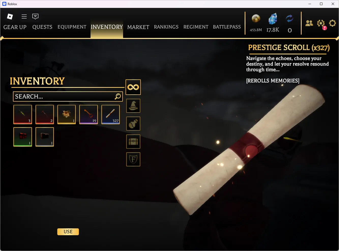The image size is (339, 251).
Task: Select the Prestige Scroll item with 327
Action: pos(111,115)
